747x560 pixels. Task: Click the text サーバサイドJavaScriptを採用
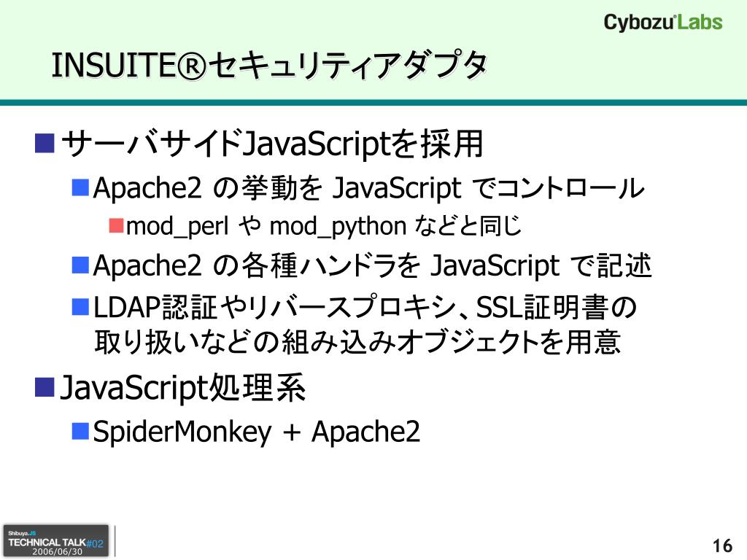click(x=273, y=144)
